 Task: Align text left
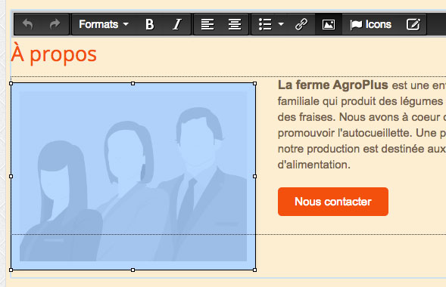click(207, 24)
